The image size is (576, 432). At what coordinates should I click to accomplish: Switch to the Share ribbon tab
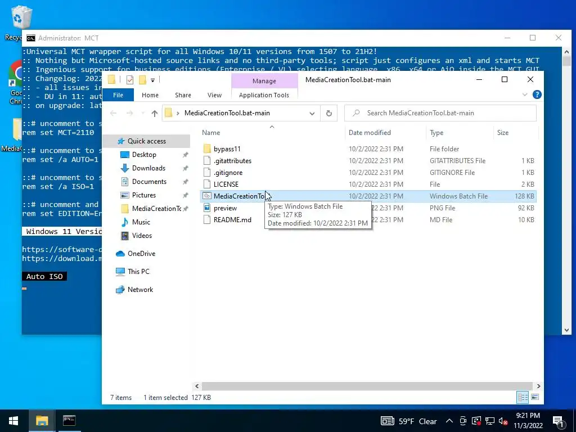coord(183,94)
